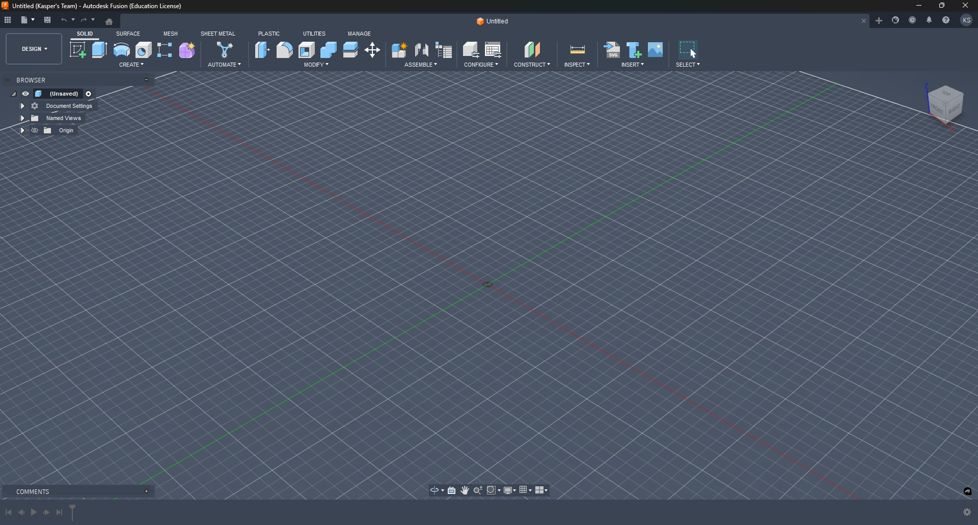978x525 pixels.
Task: Select the Revolve tool
Action: [x=121, y=50]
